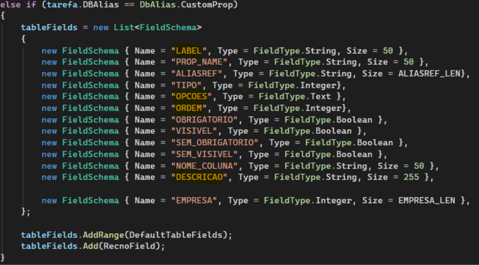479x265 pixels.
Task: Place cursor on "PROP_NAME" string
Action: (x=202, y=62)
